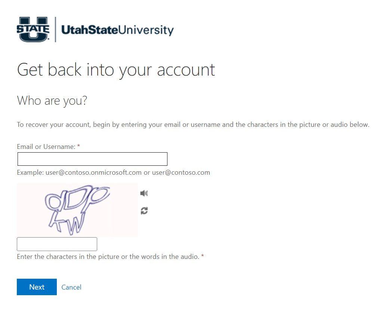Click the UtahStateUniversity wordmark

click(x=117, y=30)
